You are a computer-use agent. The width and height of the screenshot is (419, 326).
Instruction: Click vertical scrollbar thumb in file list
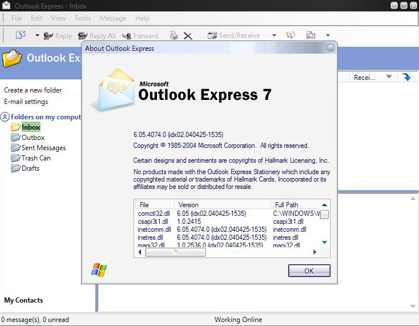coord(324,214)
